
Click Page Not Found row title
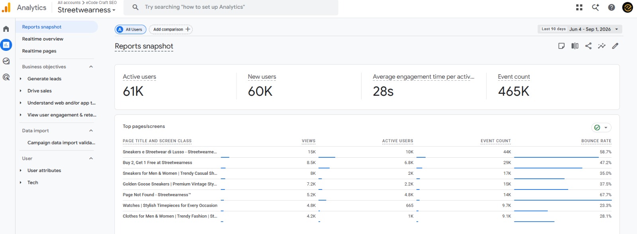157,195
